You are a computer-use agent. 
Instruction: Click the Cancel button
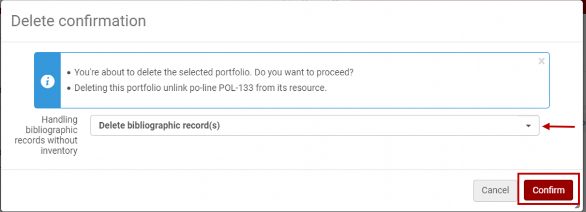tap(496, 191)
